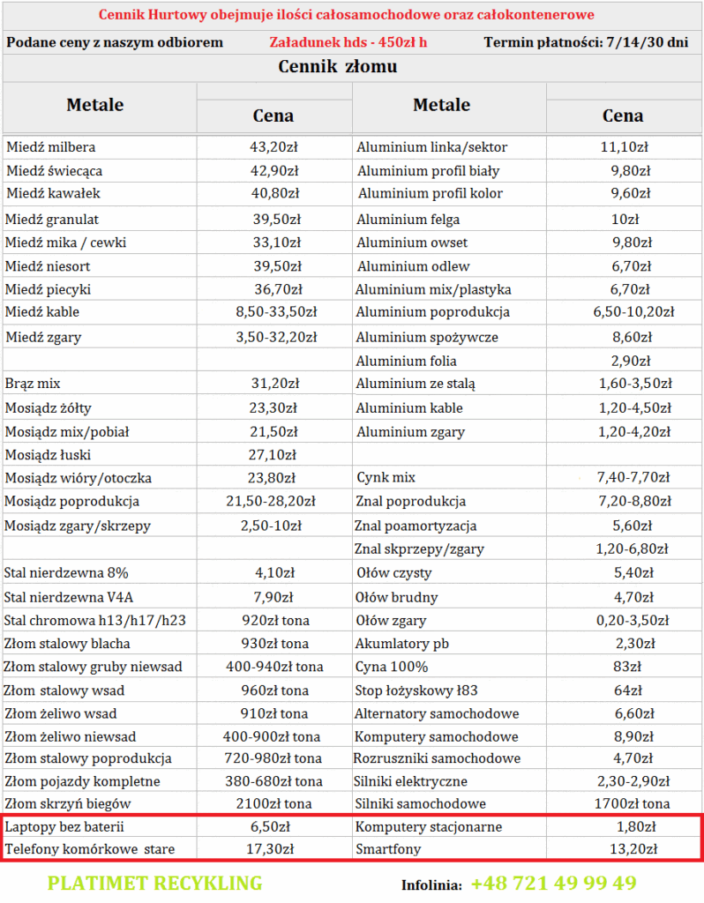The image size is (704, 903).
Task: Click the PLATIMET RECYKLING company name
Action: coord(154,883)
